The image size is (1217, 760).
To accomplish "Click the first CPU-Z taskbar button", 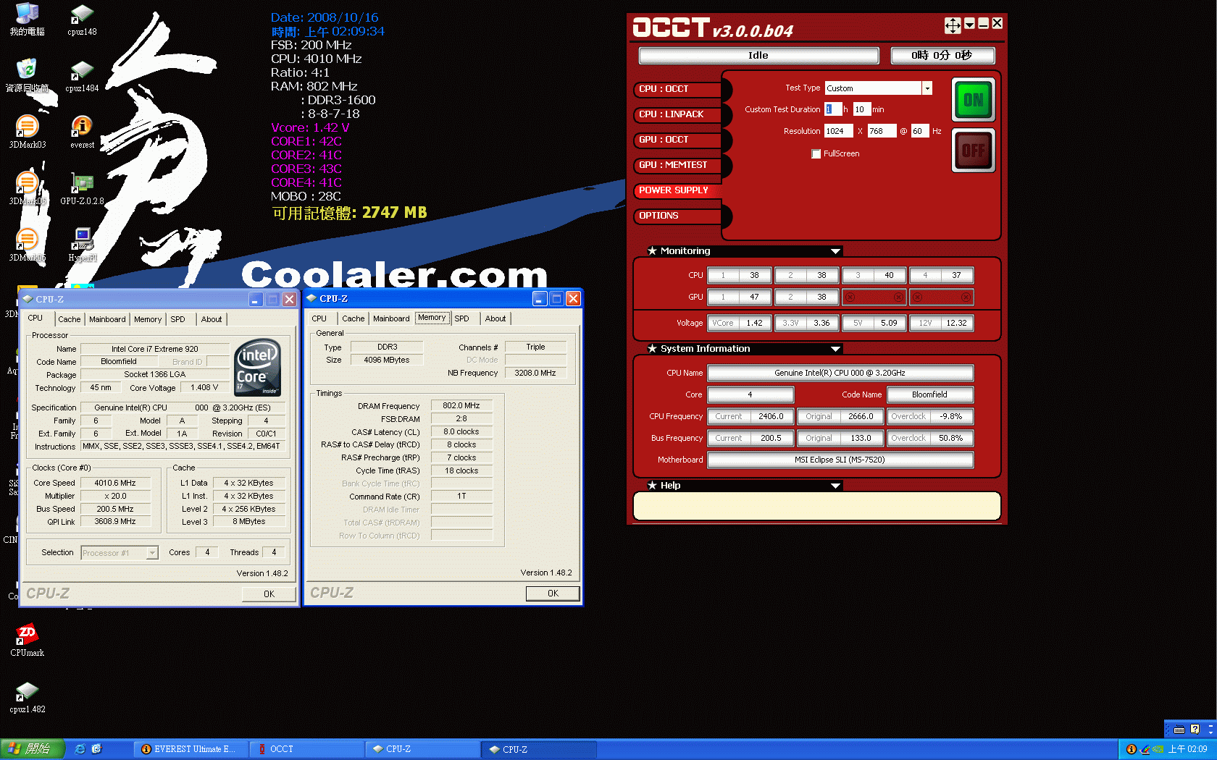I will (x=423, y=749).
